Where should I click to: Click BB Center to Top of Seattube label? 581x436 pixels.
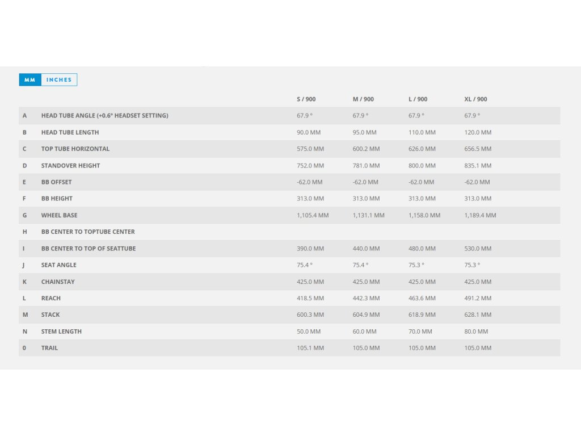pyautogui.click(x=89, y=249)
